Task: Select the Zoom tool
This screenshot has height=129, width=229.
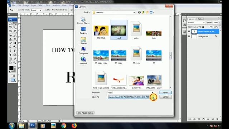Action: point(15,63)
